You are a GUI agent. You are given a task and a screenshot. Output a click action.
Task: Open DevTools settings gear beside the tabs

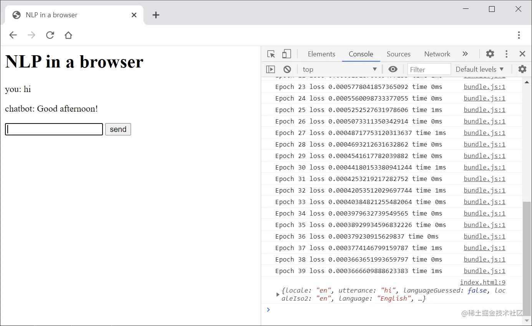(490, 54)
